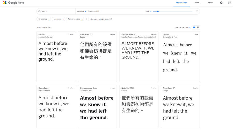This screenshot has height=130, width=233.
Task: Open selected families grid icon
Action: pos(229,3)
